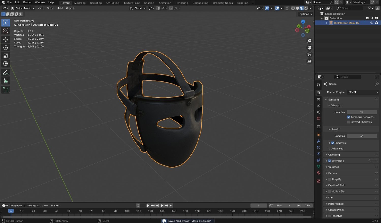Hide Bulletproof_Mask_02 with eye icon
Viewport: 381px width, 223px height.
click(x=372, y=23)
